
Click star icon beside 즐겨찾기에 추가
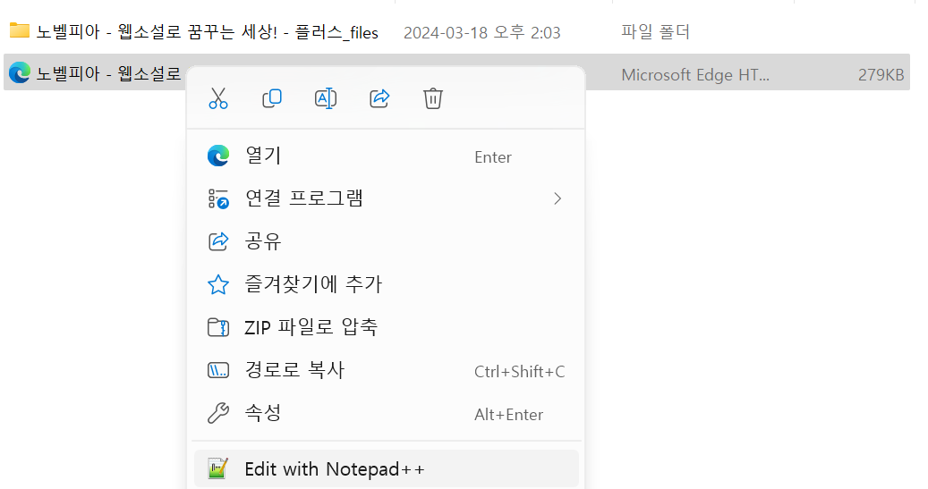point(217,284)
